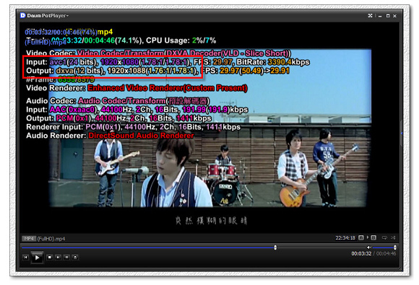Open the Daum PotPlayer main menu dropdown
419x285 pixels.
pyautogui.click(x=45, y=15)
